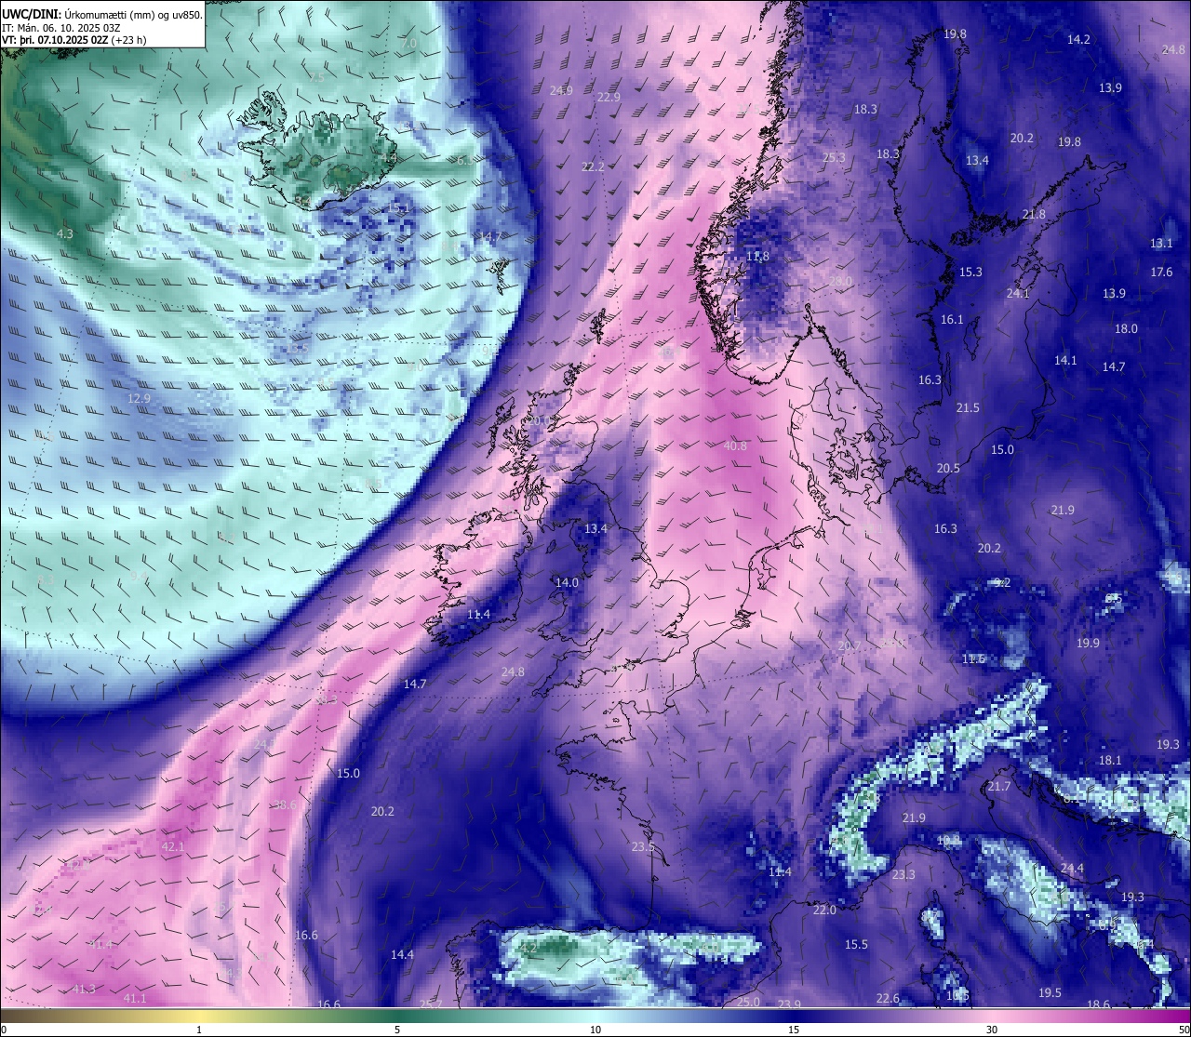Click the 42.1 value in the pink band
The image size is (1191, 1037).
[x=173, y=847]
